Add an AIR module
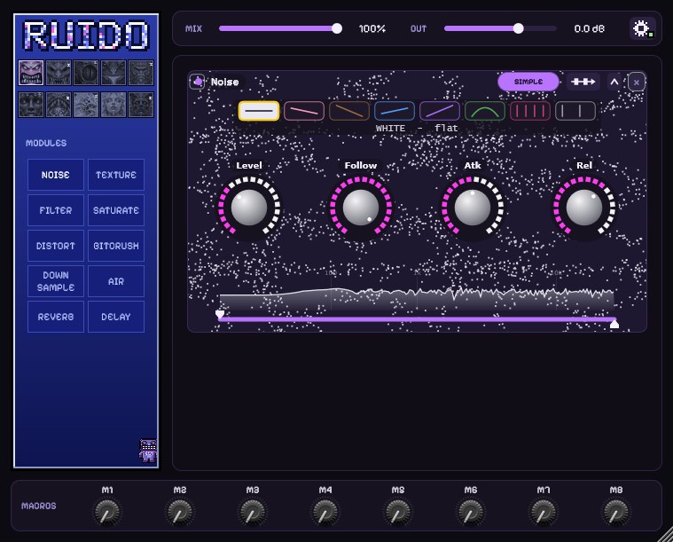The image size is (673, 542). tap(116, 281)
